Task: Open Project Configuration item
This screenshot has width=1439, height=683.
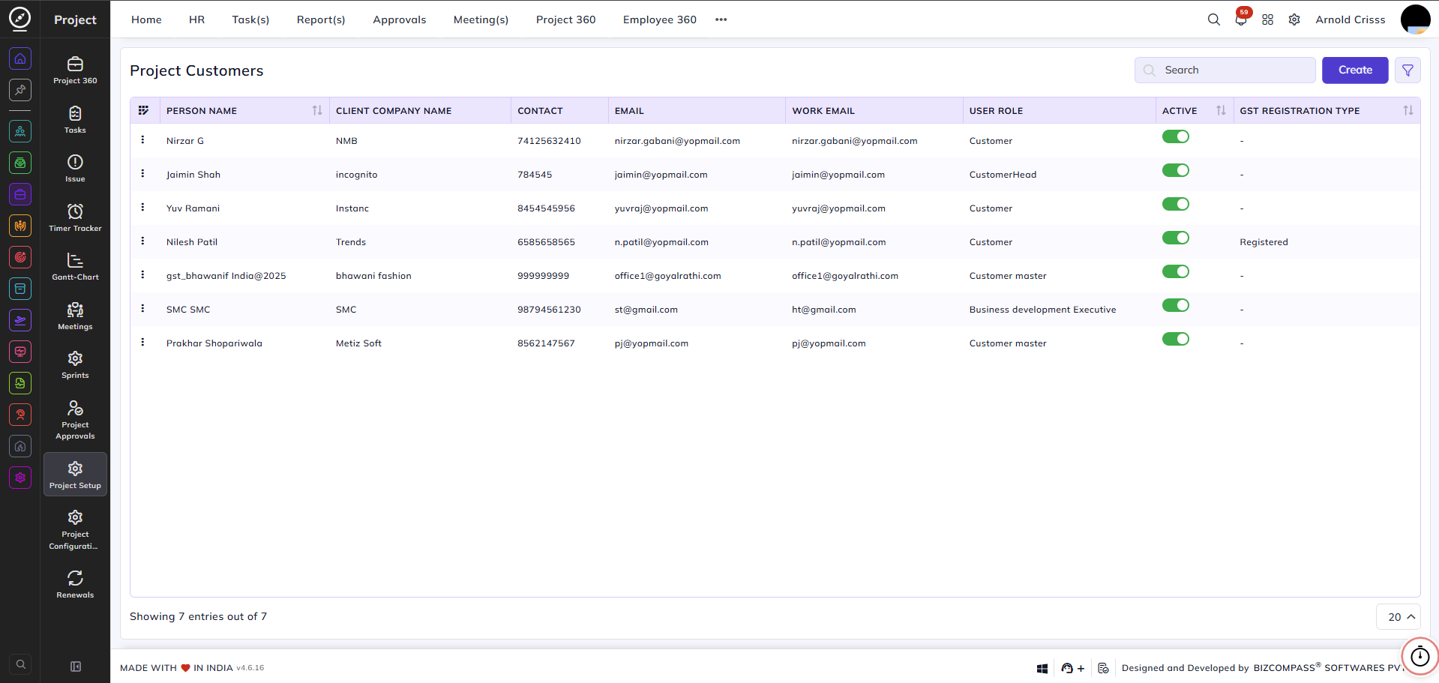Action: 75,529
